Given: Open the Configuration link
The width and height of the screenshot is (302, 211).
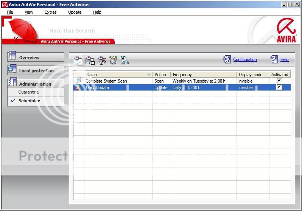Looking at the screenshot, I should tap(245, 59).
